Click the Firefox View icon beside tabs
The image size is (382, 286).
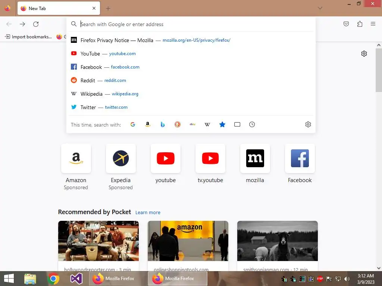pos(7,8)
